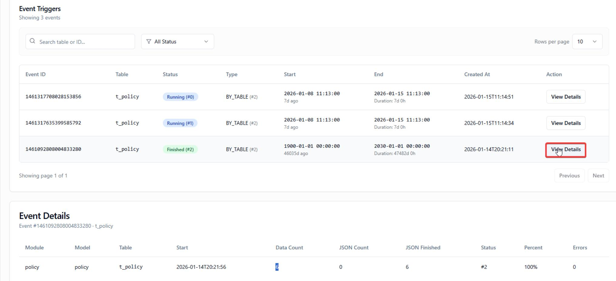
Task: Click the '46035d ago' text
Action: point(296,153)
